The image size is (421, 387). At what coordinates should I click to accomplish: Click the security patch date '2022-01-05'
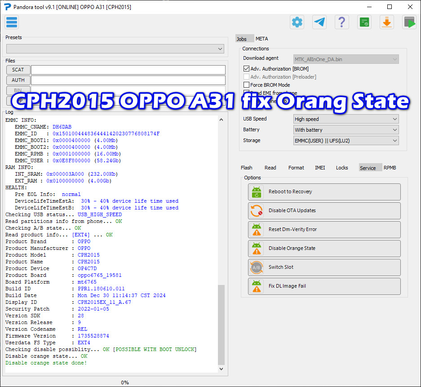click(93, 309)
